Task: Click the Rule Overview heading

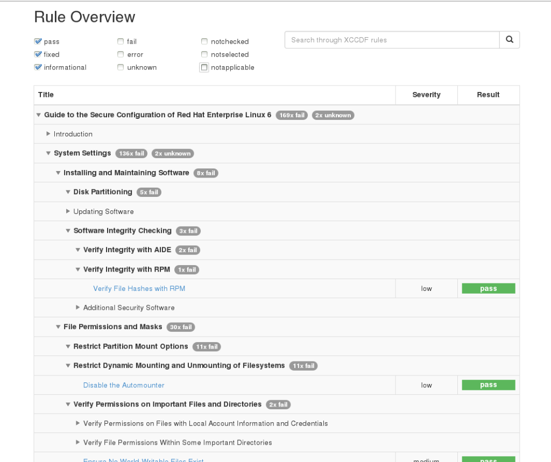Action: 84,17
